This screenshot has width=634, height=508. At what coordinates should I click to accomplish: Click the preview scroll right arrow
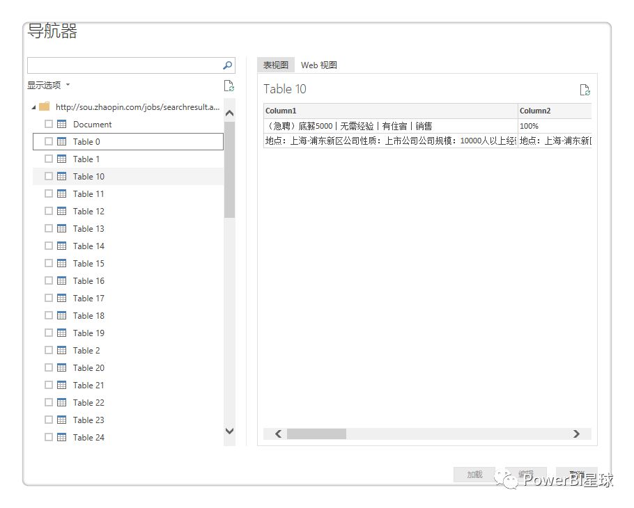point(576,434)
